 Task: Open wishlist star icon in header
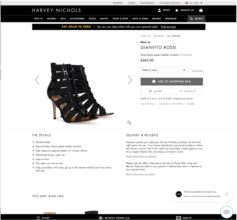[x=177, y=10]
